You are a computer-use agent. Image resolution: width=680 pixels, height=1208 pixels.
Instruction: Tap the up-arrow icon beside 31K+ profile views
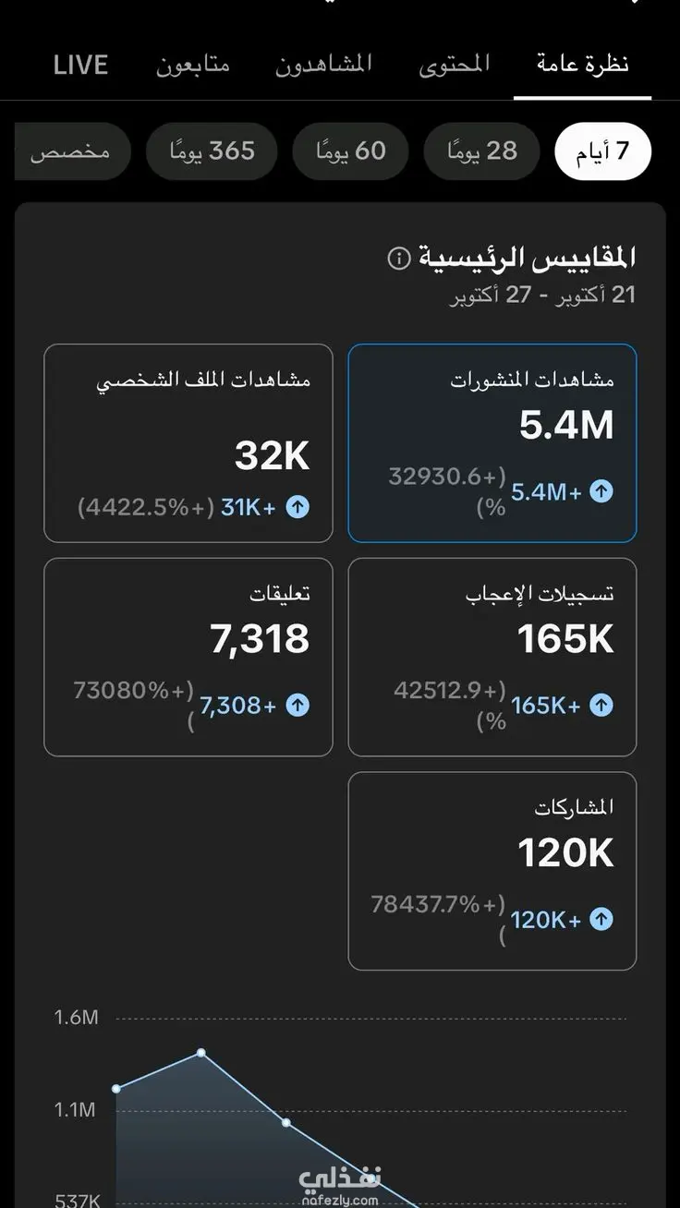(297, 506)
